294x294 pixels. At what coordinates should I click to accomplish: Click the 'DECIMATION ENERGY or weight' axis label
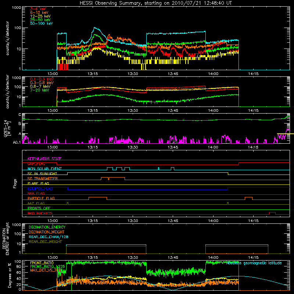(6, 239)
